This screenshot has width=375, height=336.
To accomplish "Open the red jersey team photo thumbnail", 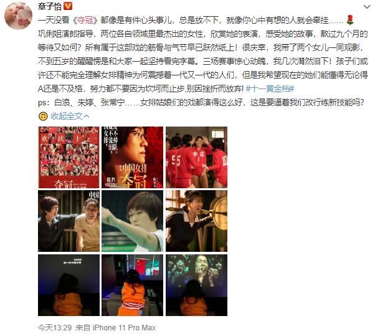I will (x=196, y=157).
